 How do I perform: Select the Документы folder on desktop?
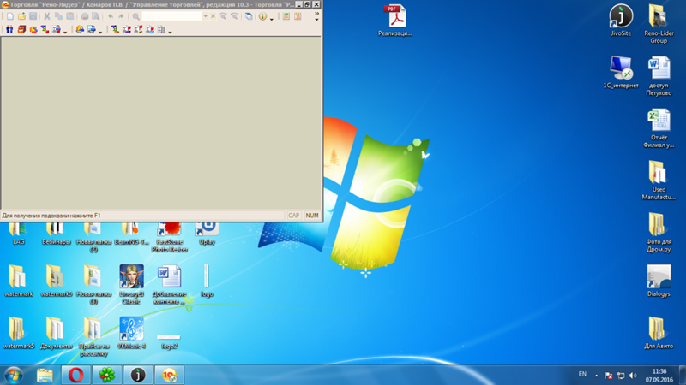pos(56,333)
